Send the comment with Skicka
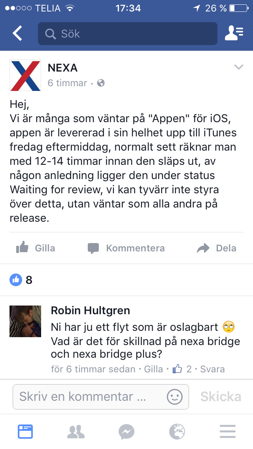 (x=221, y=396)
